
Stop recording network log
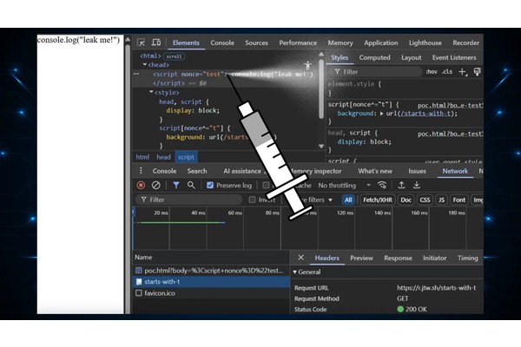coord(141,186)
